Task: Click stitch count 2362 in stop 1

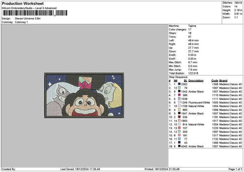Action: pos(184,84)
